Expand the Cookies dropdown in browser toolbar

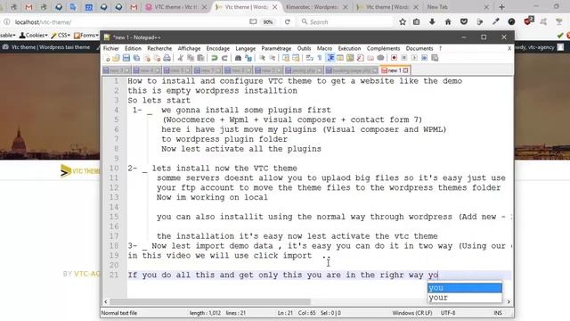(34, 36)
